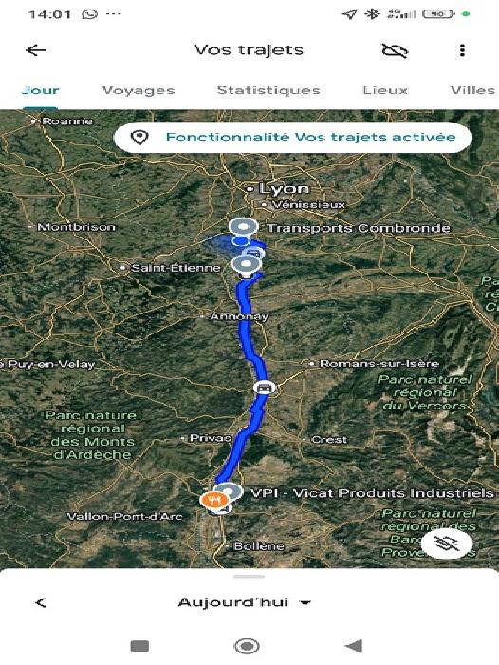
Task: Tap the location pin near Saint-Étienne label
Action: (x=246, y=265)
